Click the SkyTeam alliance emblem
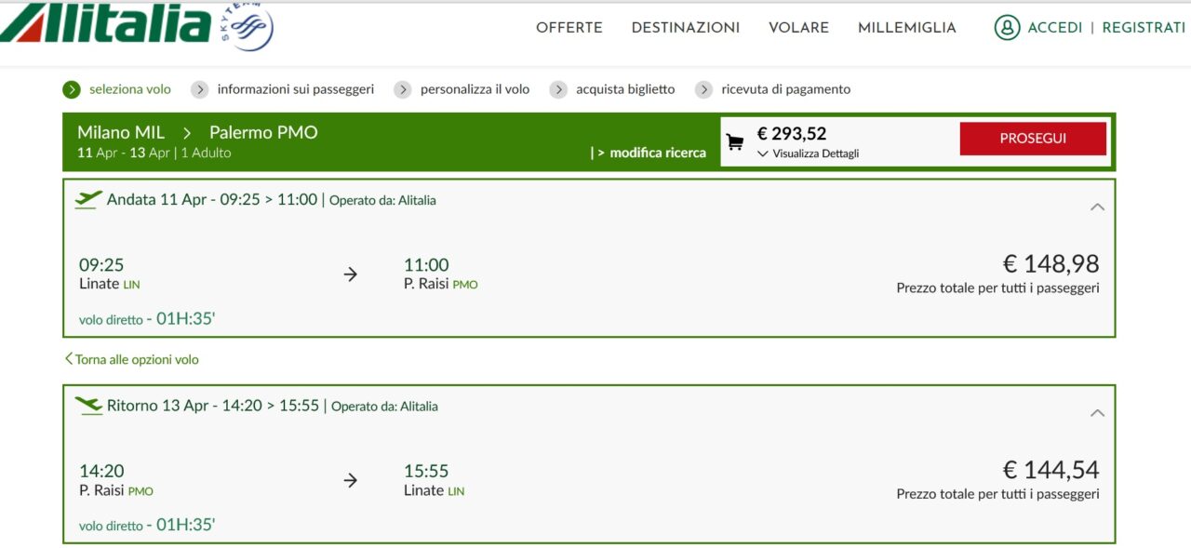This screenshot has height=548, width=1191. (x=248, y=28)
